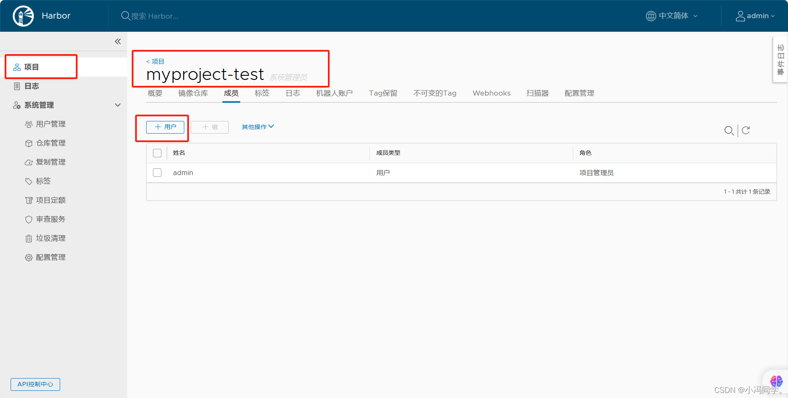788x398 pixels.
Task: Select the 成员 tab
Action: [231, 93]
